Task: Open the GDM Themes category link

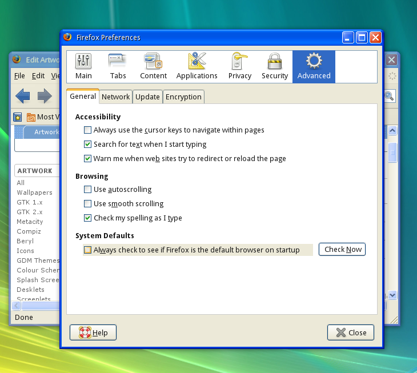Action: click(38, 260)
